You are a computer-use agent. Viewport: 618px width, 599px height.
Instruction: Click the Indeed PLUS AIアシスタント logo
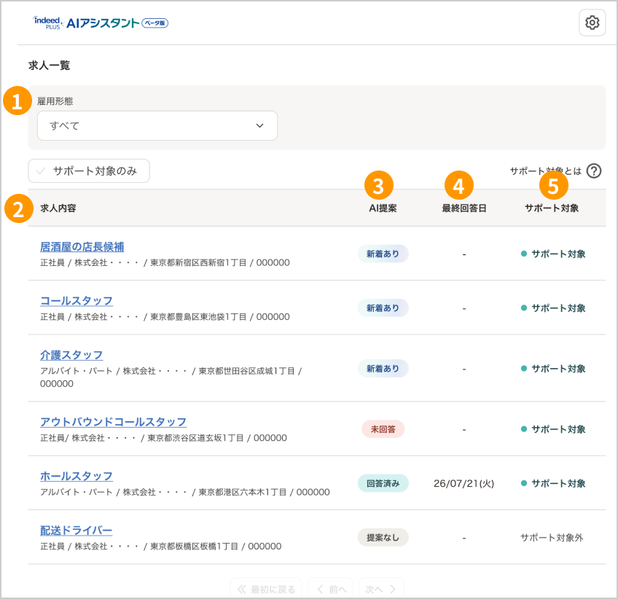pyautogui.click(x=86, y=23)
